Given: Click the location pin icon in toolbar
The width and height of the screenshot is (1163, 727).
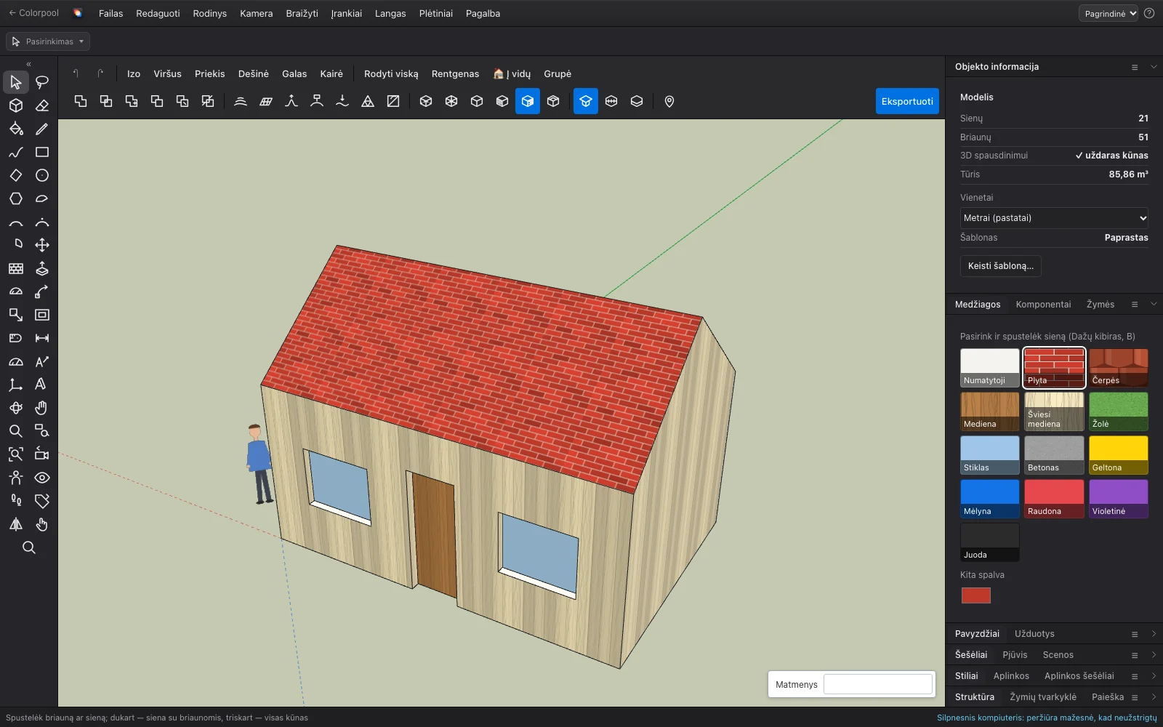Looking at the screenshot, I should [x=669, y=101].
